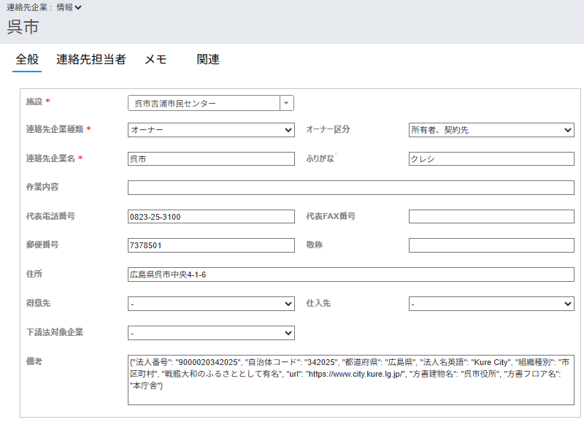Click the 代表FAX番号 input field
This screenshot has width=584, height=422.
pyautogui.click(x=491, y=216)
